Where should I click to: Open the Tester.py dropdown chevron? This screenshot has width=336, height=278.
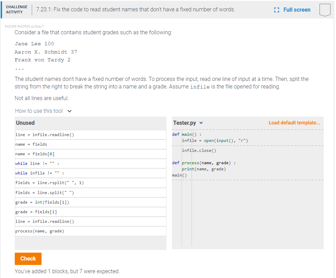pos(202,123)
